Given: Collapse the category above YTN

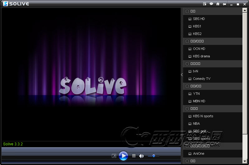Looking at the screenshot, I should coord(187,86).
